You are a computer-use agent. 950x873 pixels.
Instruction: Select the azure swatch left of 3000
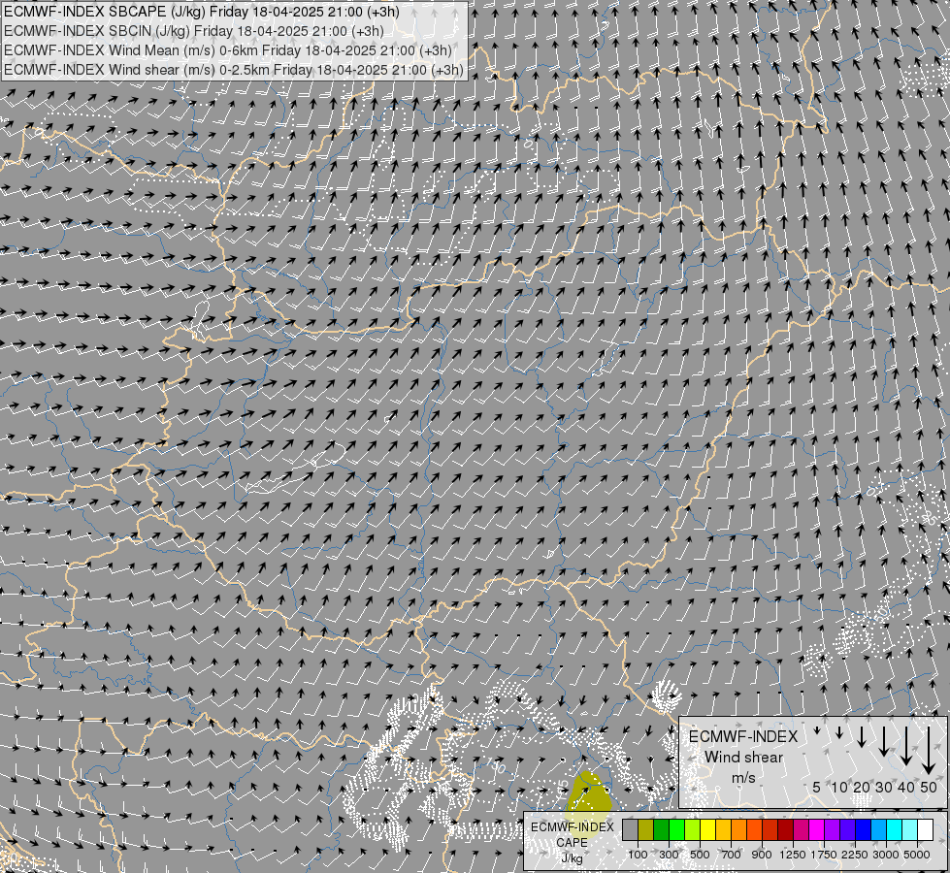coord(879,830)
